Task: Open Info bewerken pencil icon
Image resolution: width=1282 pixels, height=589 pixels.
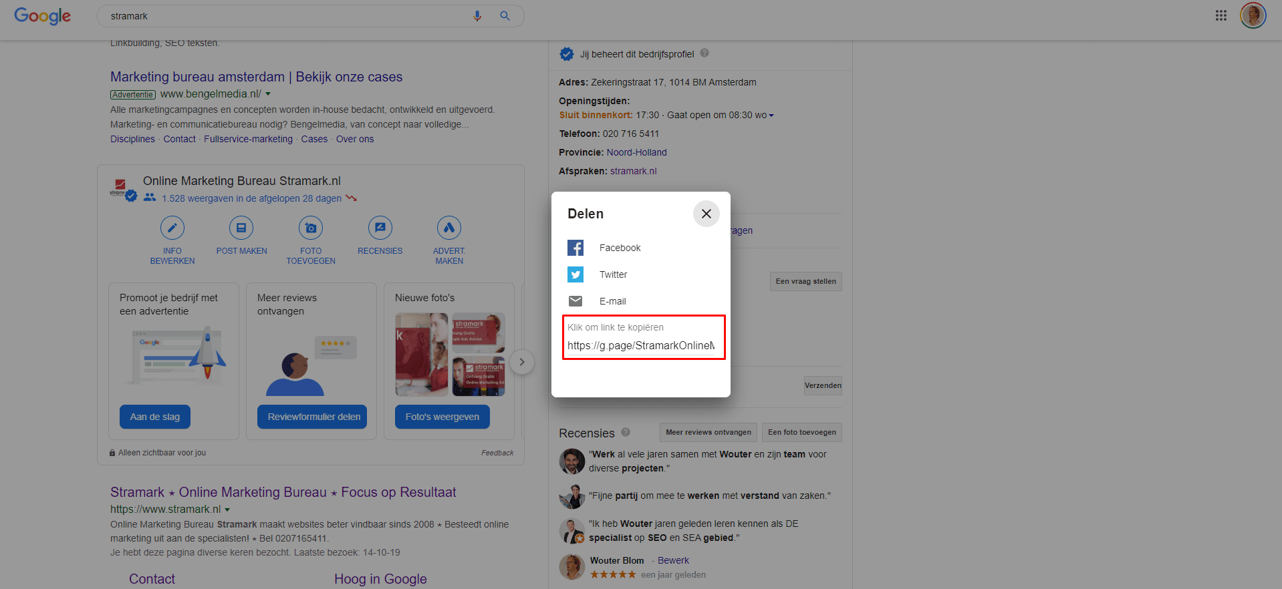Action: pos(172,228)
